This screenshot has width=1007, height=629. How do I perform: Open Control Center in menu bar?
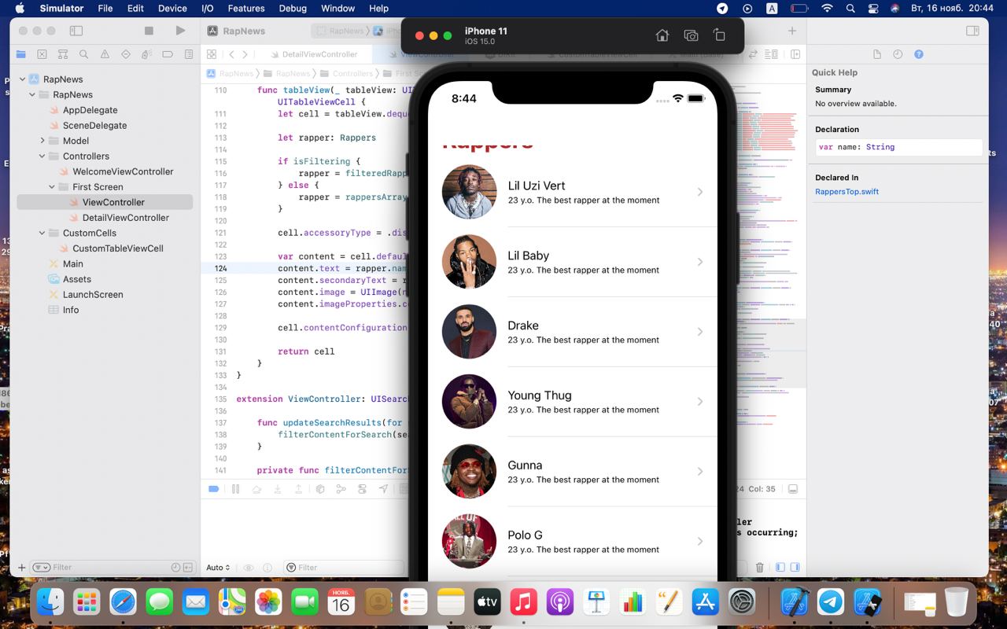[x=873, y=8]
